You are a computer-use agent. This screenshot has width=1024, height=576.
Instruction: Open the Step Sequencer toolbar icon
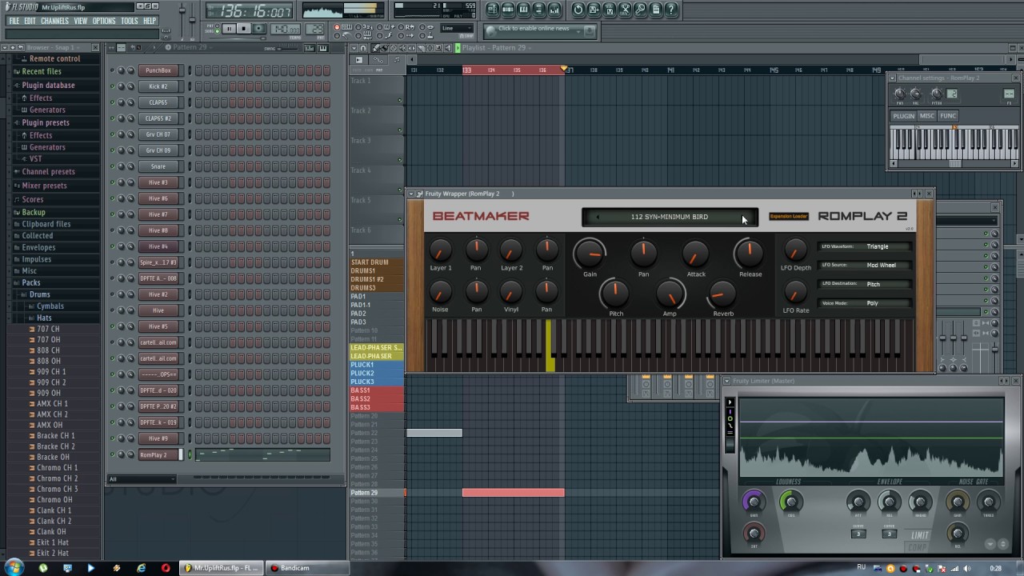(x=508, y=10)
